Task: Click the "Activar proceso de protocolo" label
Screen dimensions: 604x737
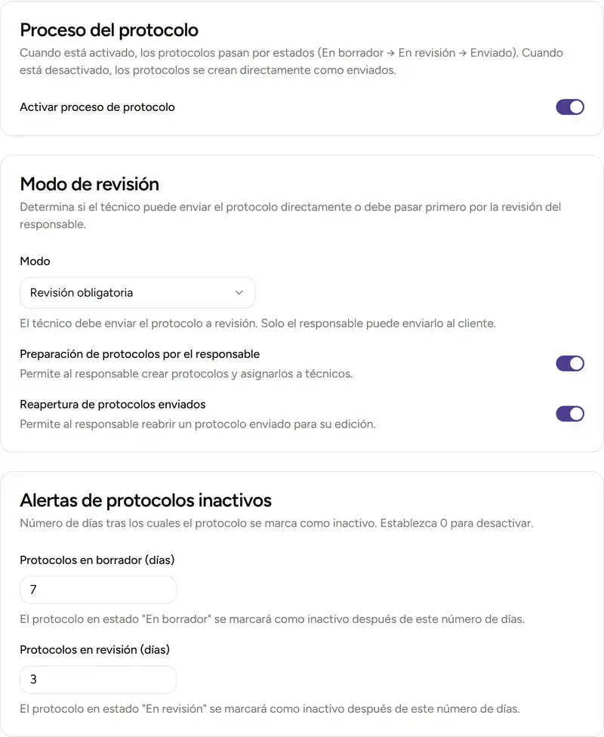Action: point(97,107)
